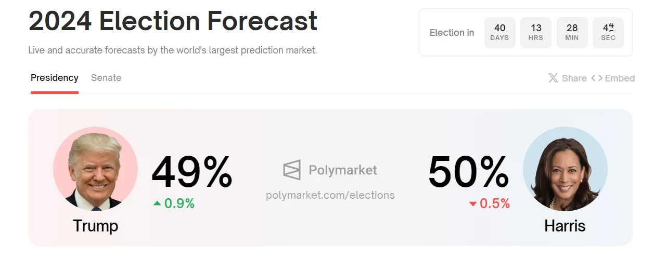This screenshot has width=654, height=260.
Task: Select the Presidency tab
Action: click(x=55, y=78)
